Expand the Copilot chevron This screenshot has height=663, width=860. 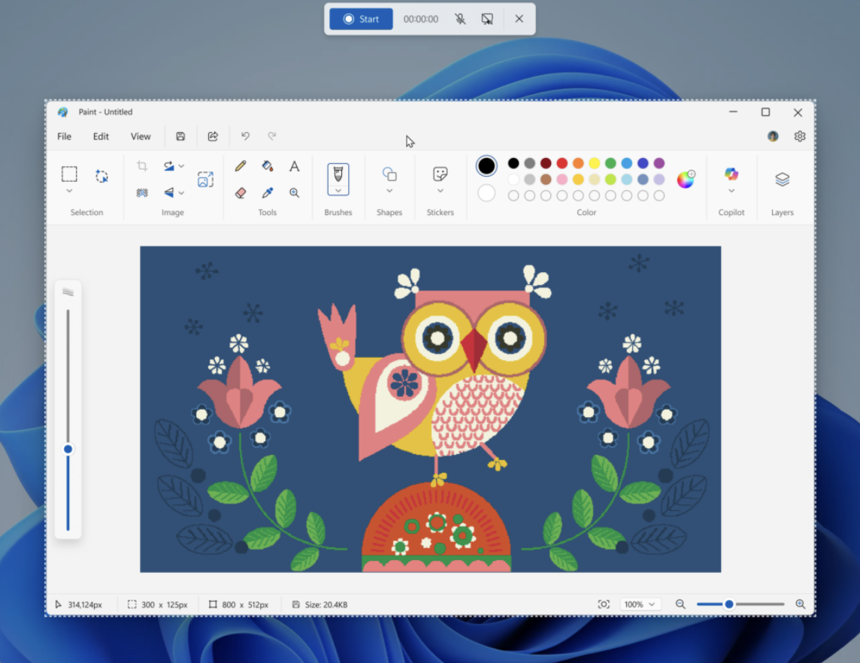731,191
